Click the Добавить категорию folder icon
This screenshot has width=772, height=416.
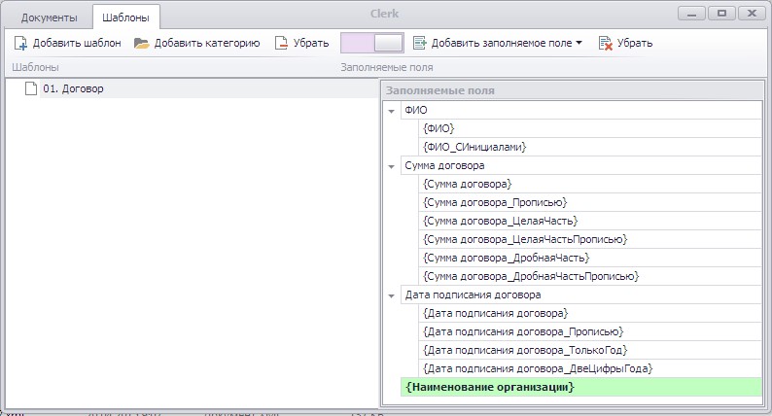pos(141,44)
